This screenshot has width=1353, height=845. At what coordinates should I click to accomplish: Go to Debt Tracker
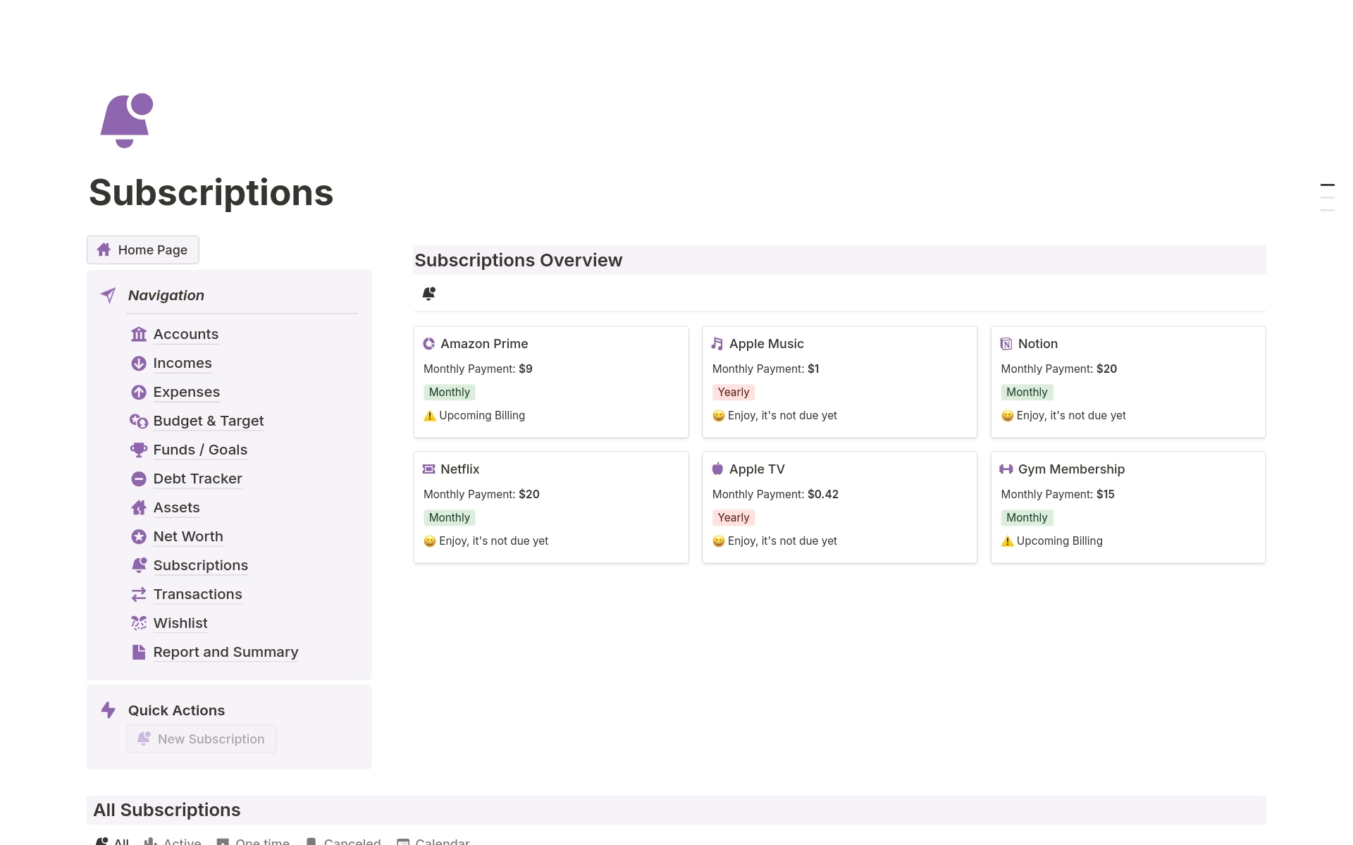(x=198, y=479)
